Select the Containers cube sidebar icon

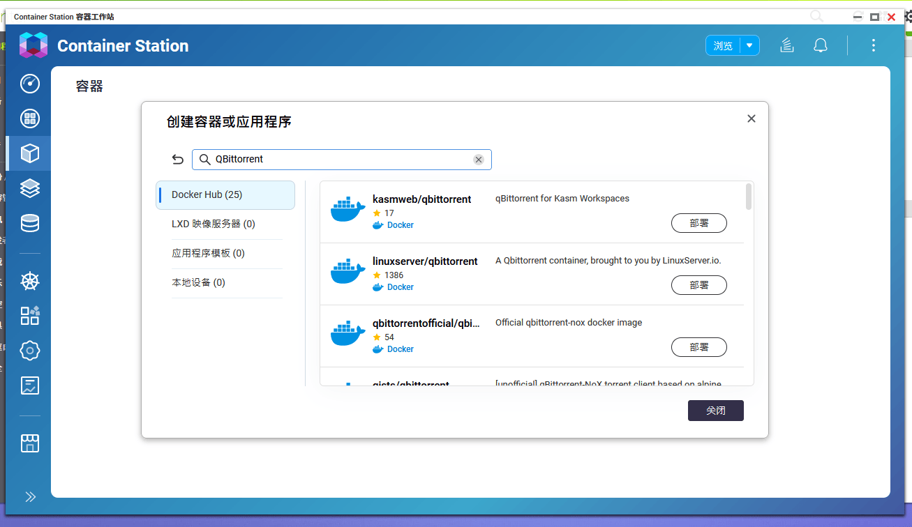click(x=30, y=153)
